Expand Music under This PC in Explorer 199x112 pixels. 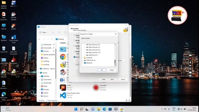click(x=39, y=86)
